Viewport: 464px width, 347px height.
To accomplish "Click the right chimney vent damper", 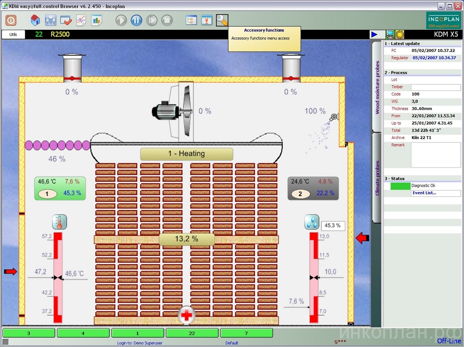I will tap(291, 68).
